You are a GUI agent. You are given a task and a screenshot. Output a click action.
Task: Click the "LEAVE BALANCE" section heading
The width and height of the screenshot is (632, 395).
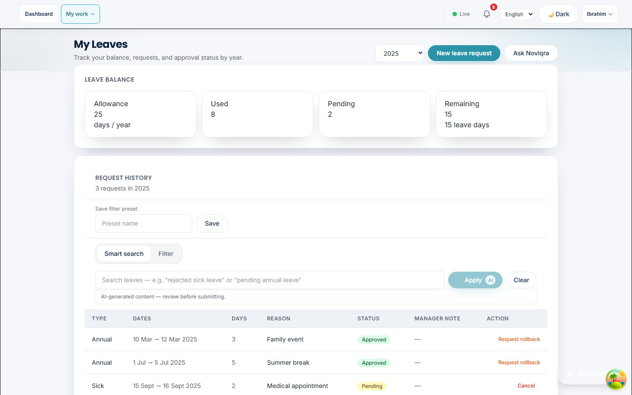click(109, 79)
